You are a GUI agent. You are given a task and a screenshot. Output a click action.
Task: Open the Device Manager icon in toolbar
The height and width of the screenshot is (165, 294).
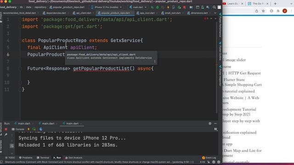(x=203, y=7)
